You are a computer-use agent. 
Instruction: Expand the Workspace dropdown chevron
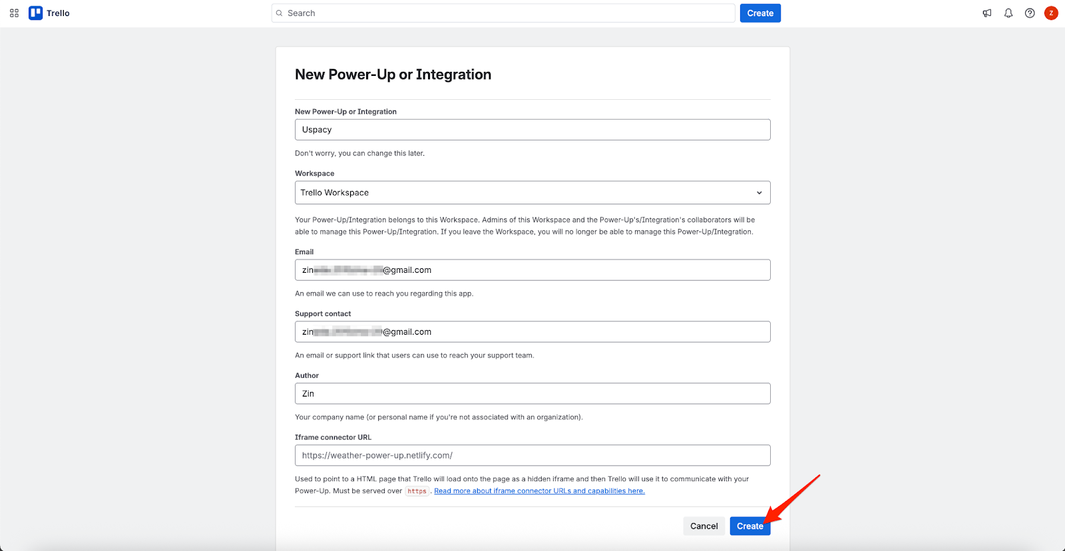pyautogui.click(x=759, y=193)
